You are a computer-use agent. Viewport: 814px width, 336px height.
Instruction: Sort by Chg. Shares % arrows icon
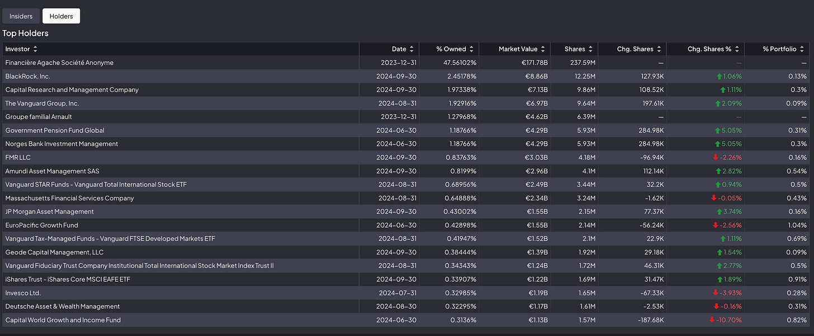point(737,49)
